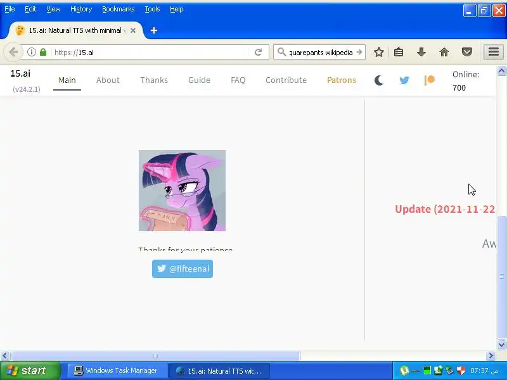The height and width of the screenshot is (380, 507).
Task: Open the Help menu
Action: click(177, 9)
